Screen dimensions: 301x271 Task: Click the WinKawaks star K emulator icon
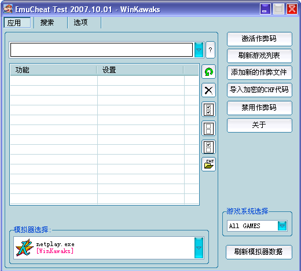(x=24, y=248)
